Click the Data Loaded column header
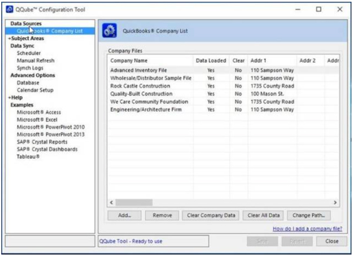The width and height of the screenshot is (353, 256). point(210,61)
